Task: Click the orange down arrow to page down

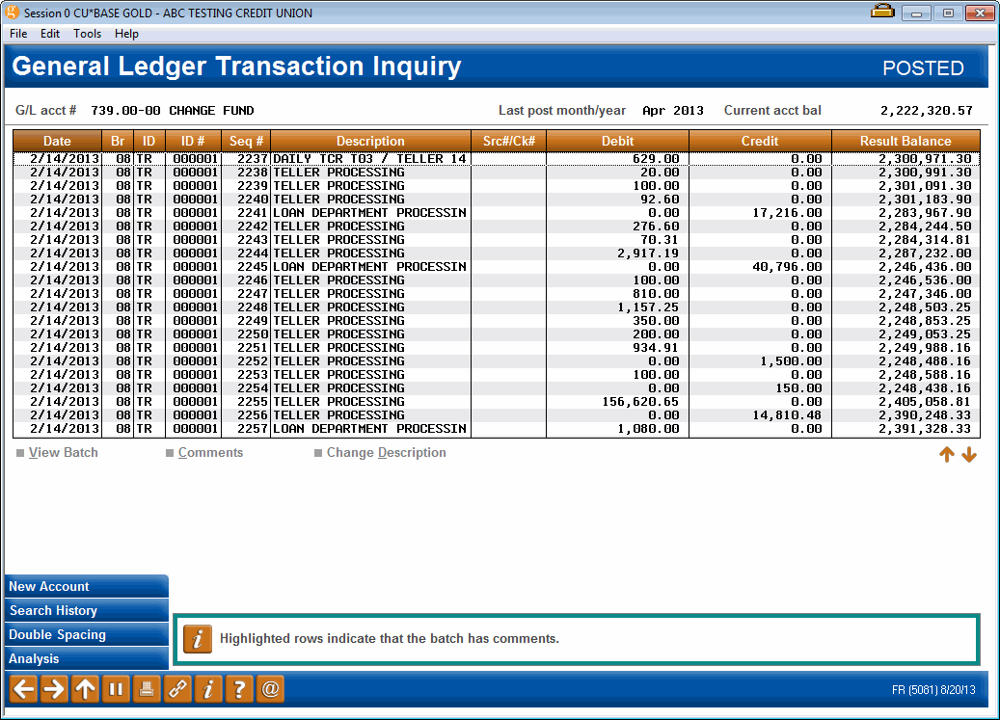Action: [x=969, y=454]
